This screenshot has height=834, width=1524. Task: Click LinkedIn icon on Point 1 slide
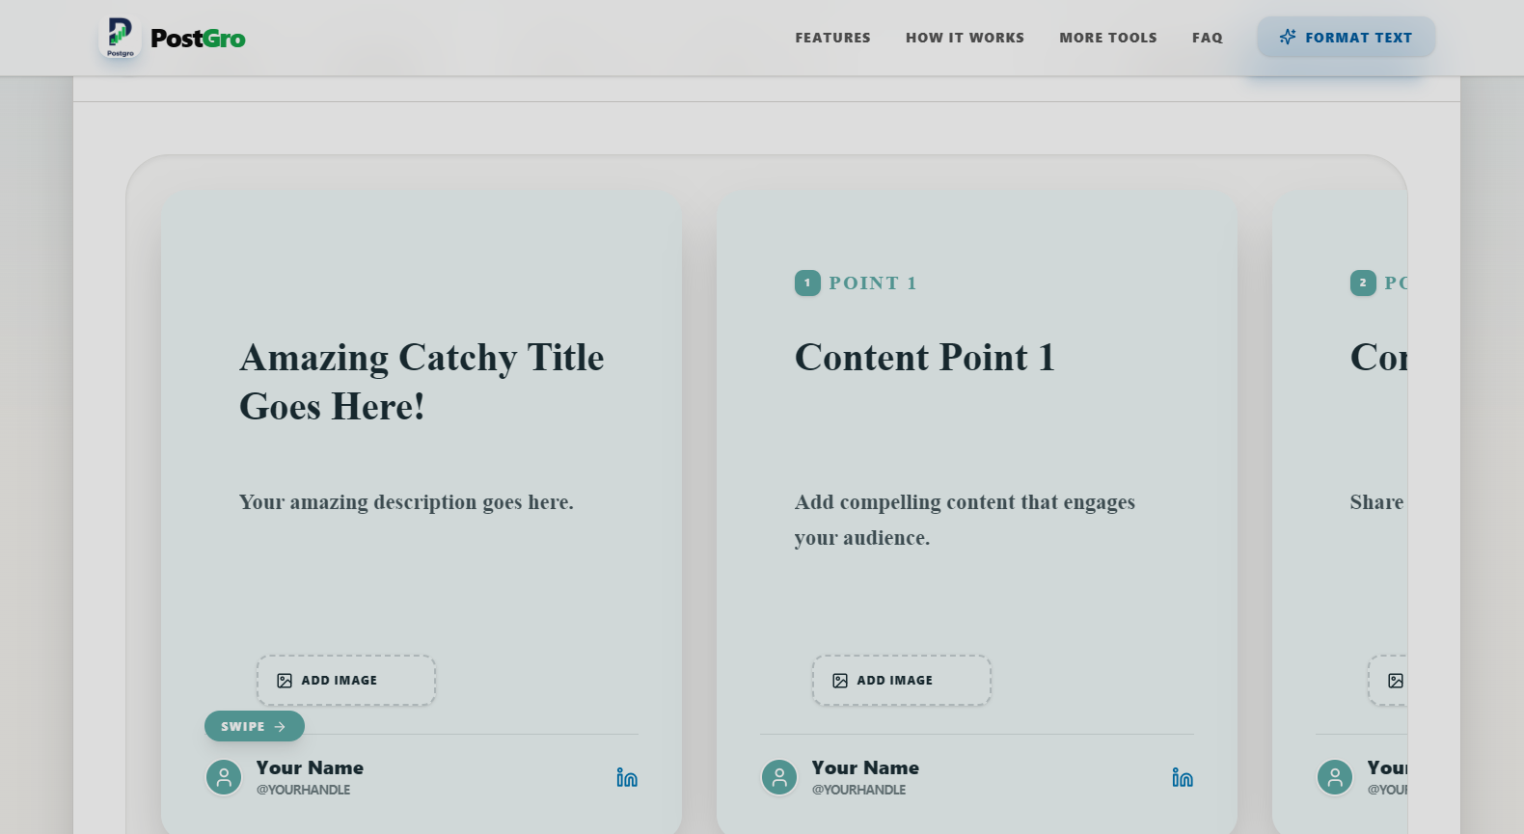1183,777
